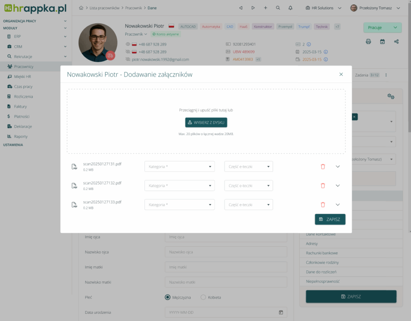Delete scan20250127131.pdf with trash icon
The image size is (411, 321).
[323, 167]
